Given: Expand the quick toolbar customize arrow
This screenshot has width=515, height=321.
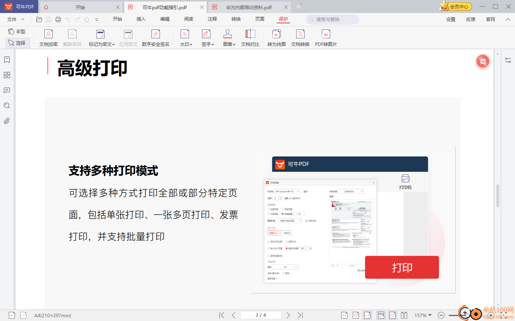Looking at the screenshot, I should pos(96,20).
